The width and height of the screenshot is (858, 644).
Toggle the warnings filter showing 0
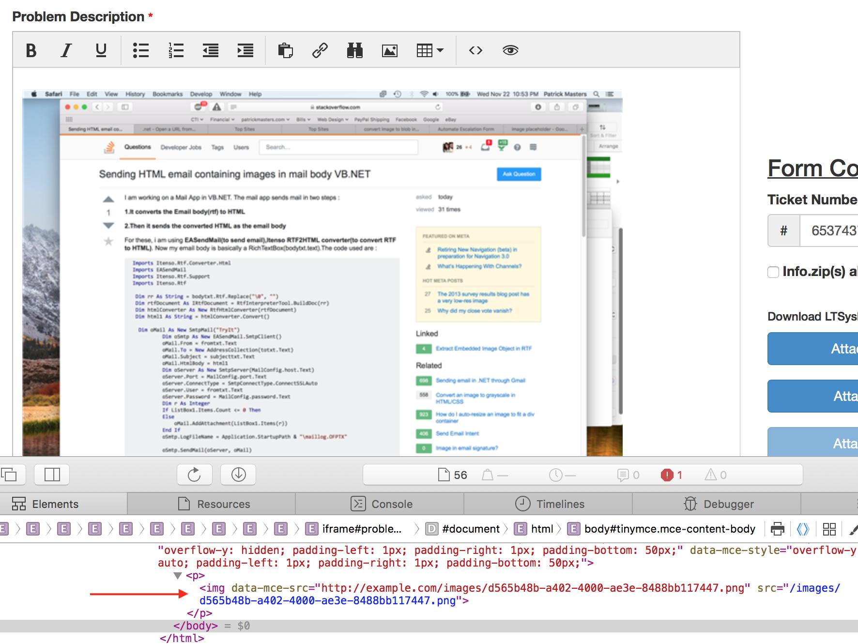point(712,475)
